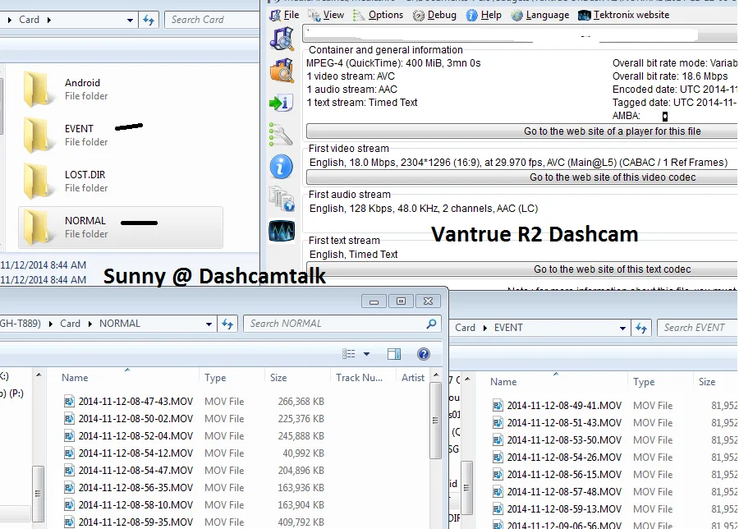Open MediaInfo preferences tools icon
The height and width of the screenshot is (529, 739).
281,135
